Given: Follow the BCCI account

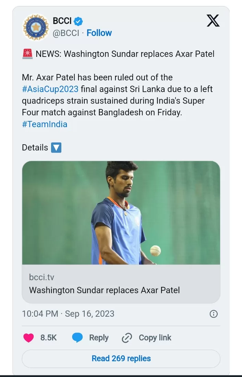Looking at the screenshot, I should 99,33.
